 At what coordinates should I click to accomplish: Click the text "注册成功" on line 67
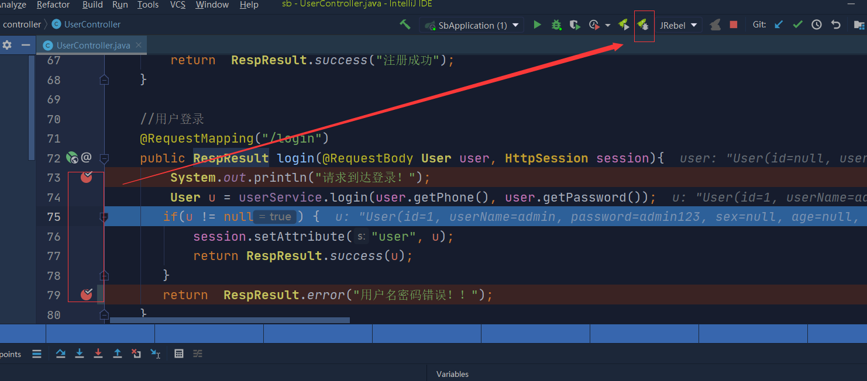coord(409,60)
